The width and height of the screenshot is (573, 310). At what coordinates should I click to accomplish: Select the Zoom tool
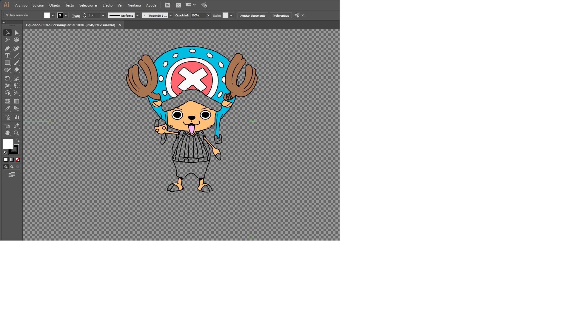(17, 133)
